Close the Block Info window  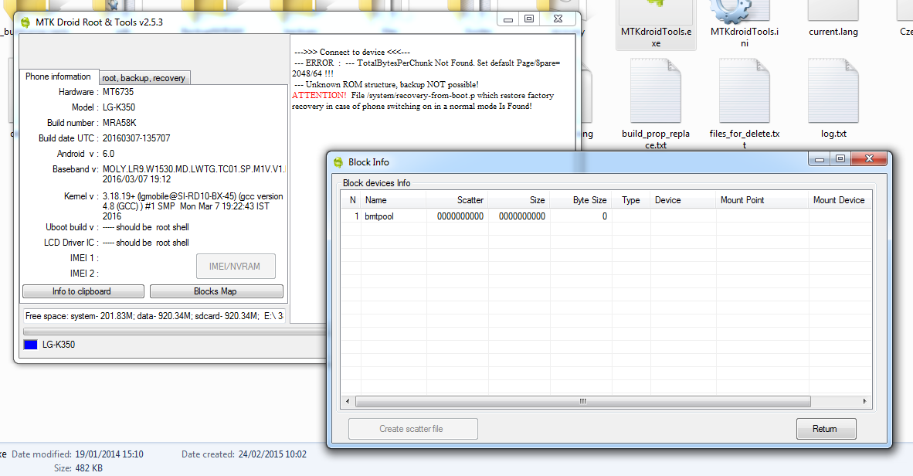[869, 159]
